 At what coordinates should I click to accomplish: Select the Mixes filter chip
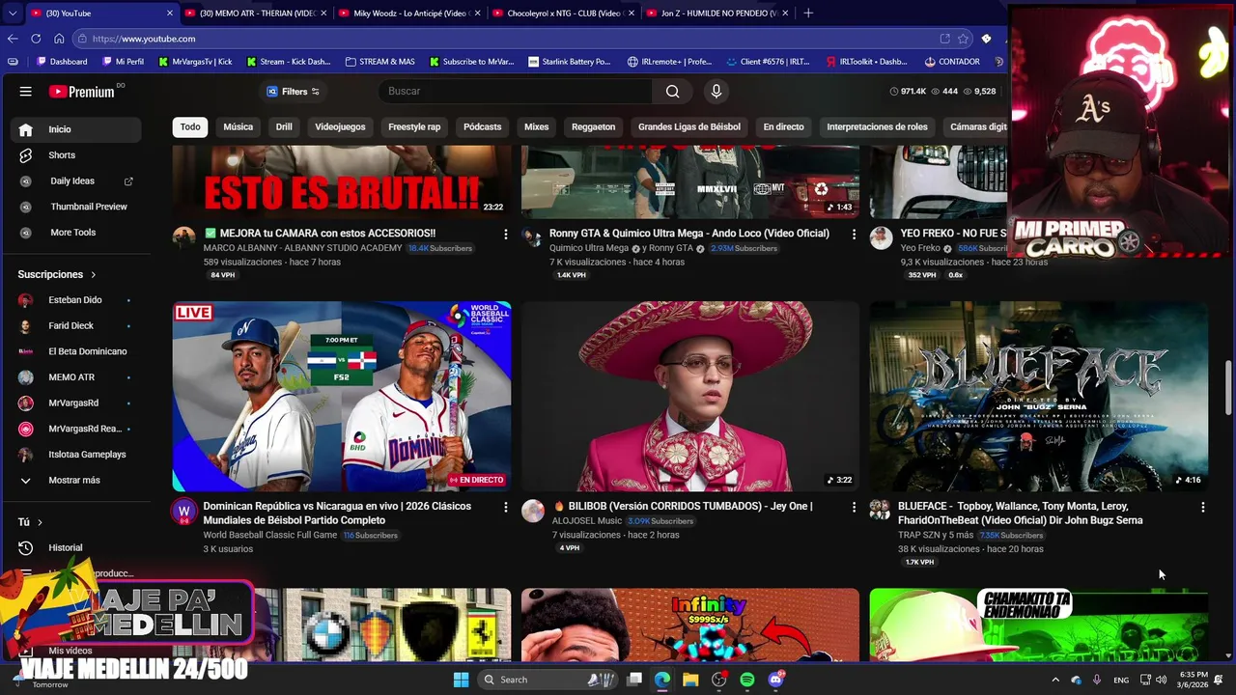536,126
